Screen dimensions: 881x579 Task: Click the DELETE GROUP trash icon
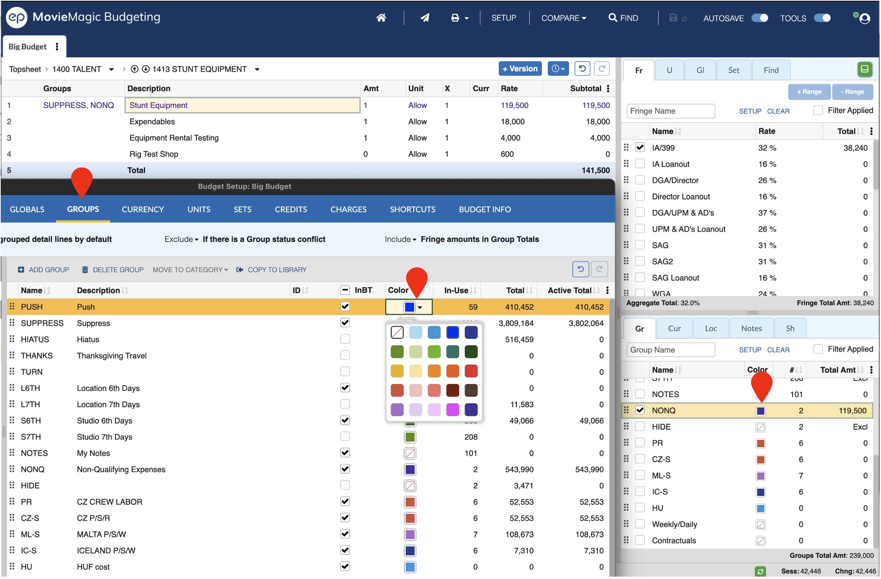click(x=85, y=270)
